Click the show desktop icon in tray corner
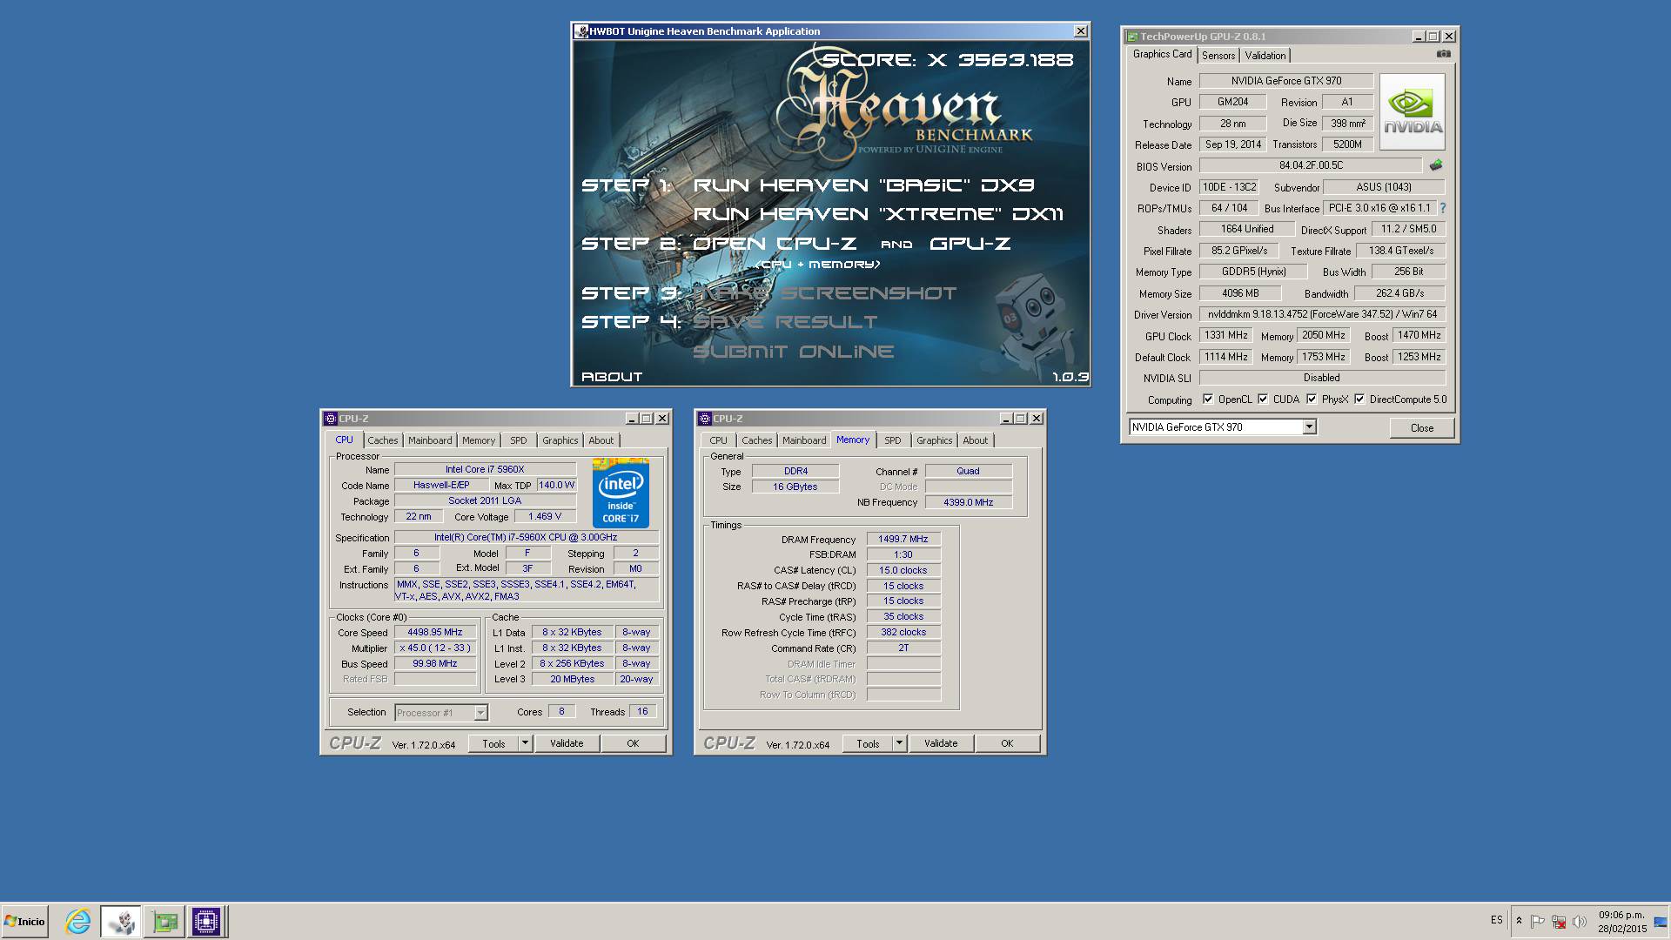Image resolution: width=1671 pixels, height=940 pixels. pyautogui.click(x=1661, y=921)
